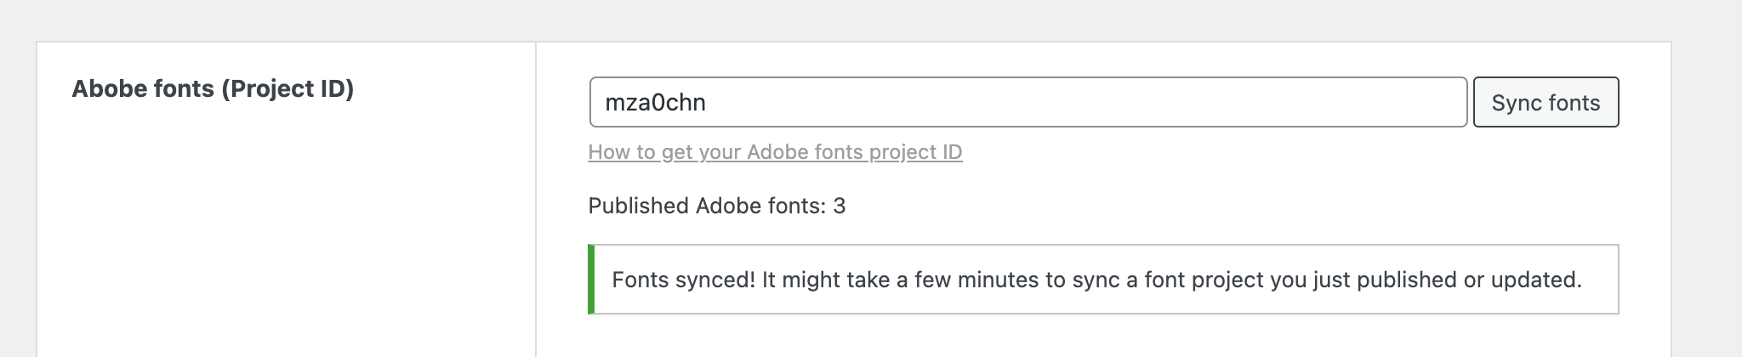Click the empty area under the settings label
The height and width of the screenshot is (357, 1742).
click(x=286, y=238)
